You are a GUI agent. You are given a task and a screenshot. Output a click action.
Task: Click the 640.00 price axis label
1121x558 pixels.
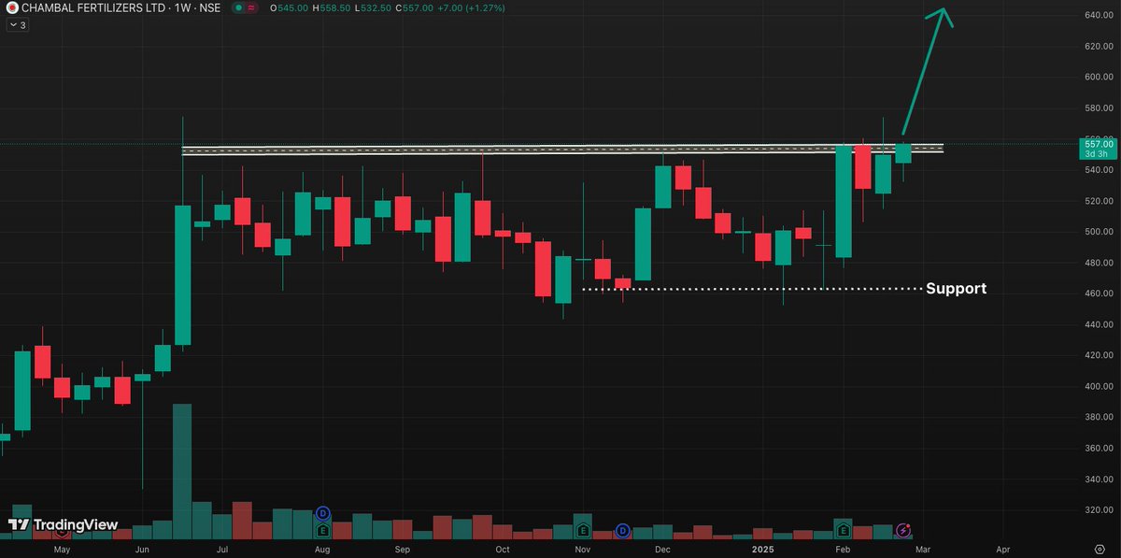point(1098,15)
